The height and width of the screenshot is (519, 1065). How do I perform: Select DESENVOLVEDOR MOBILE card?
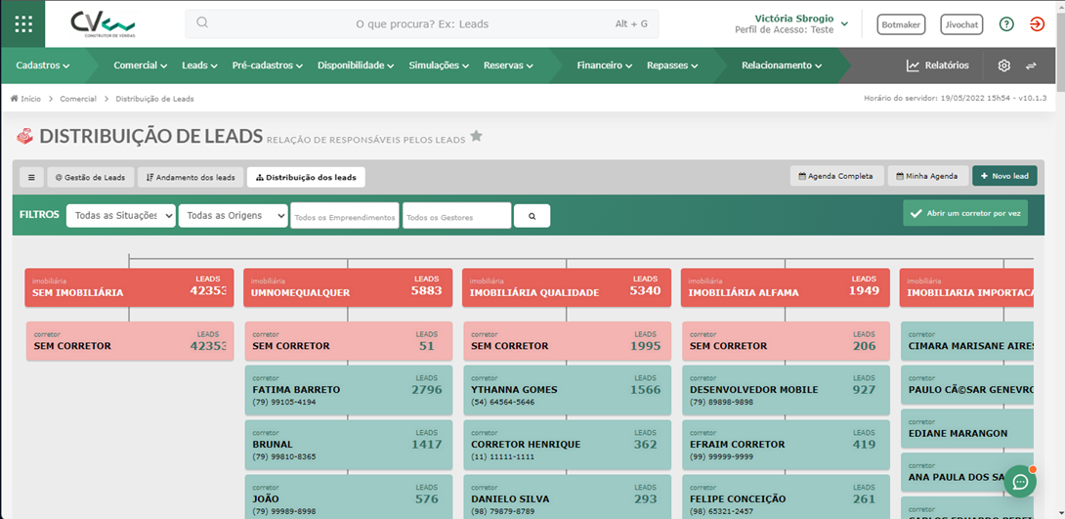(786, 391)
